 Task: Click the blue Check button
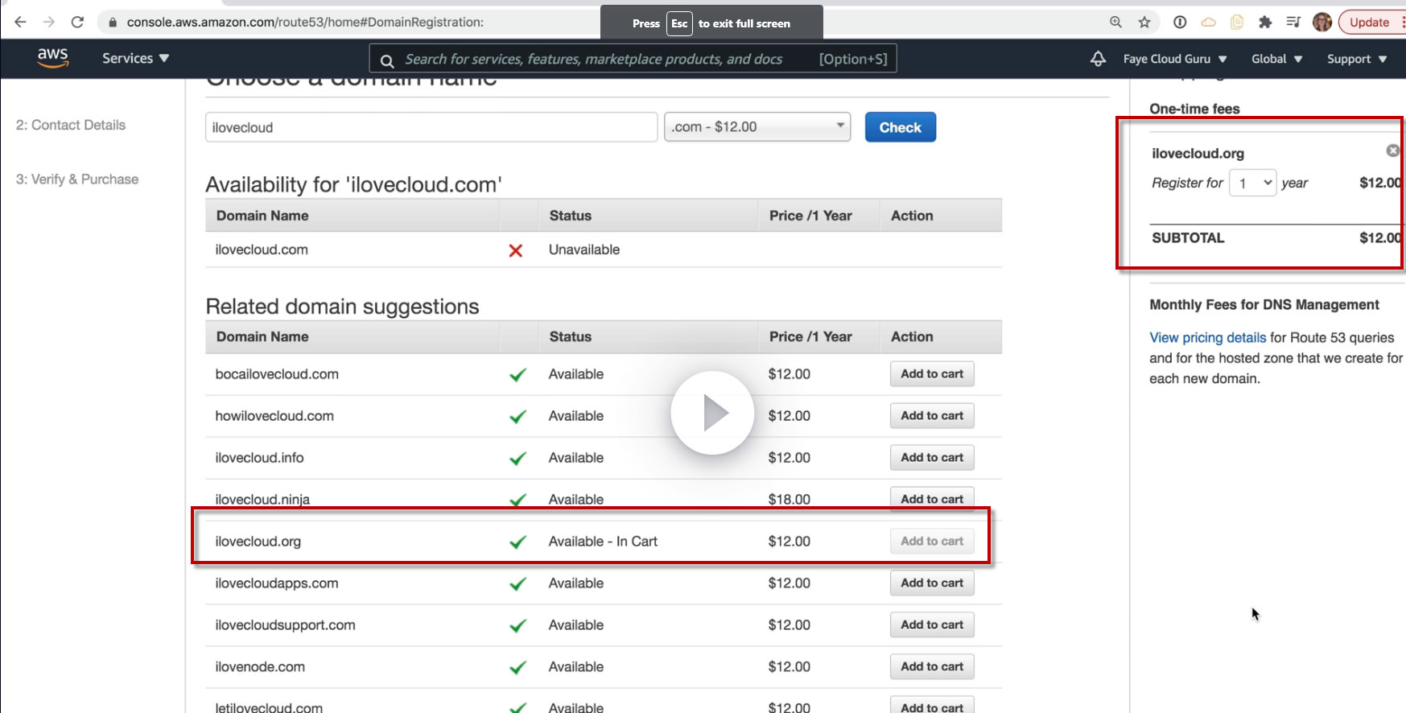point(900,127)
